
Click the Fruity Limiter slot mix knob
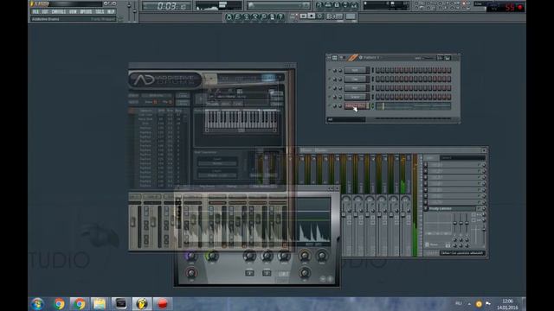pos(484,208)
